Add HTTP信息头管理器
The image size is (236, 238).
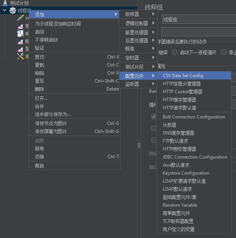click(x=194, y=84)
